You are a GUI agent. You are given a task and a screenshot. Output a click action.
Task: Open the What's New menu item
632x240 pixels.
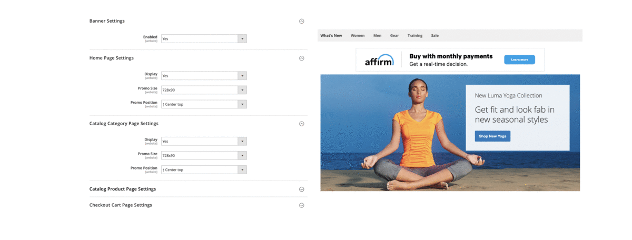pyautogui.click(x=331, y=36)
